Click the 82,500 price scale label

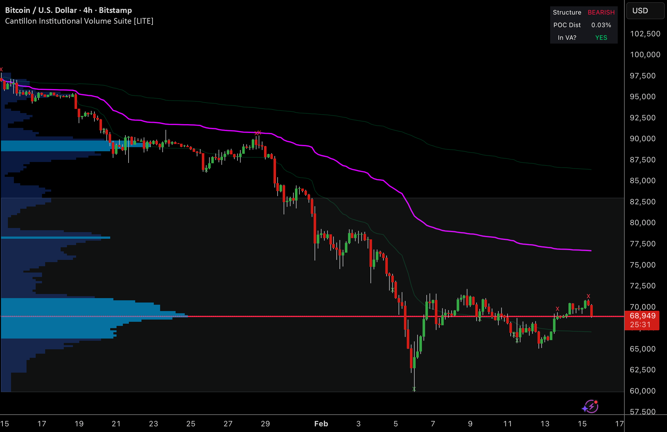point(643,202)
